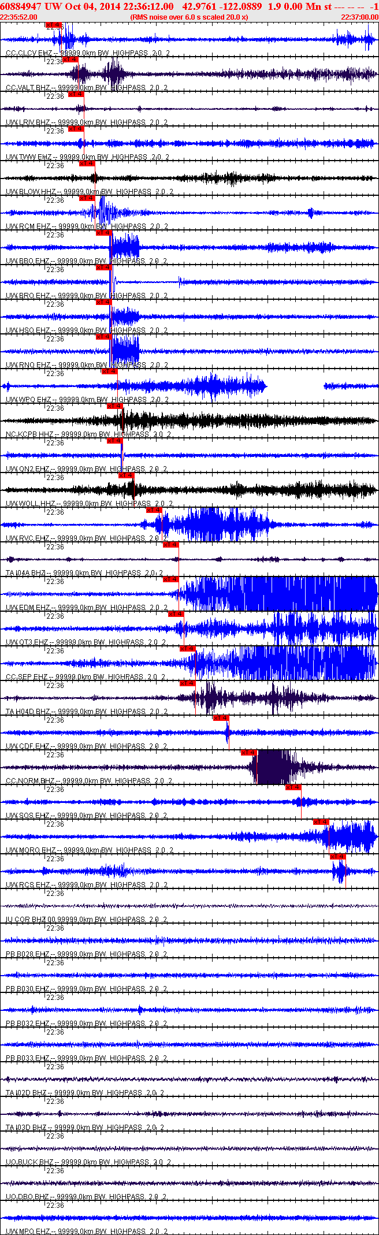The image size is (379, 1235).
Task: Select the UW.TWW.EHZ station label
Action: click(x=88, y=157)
